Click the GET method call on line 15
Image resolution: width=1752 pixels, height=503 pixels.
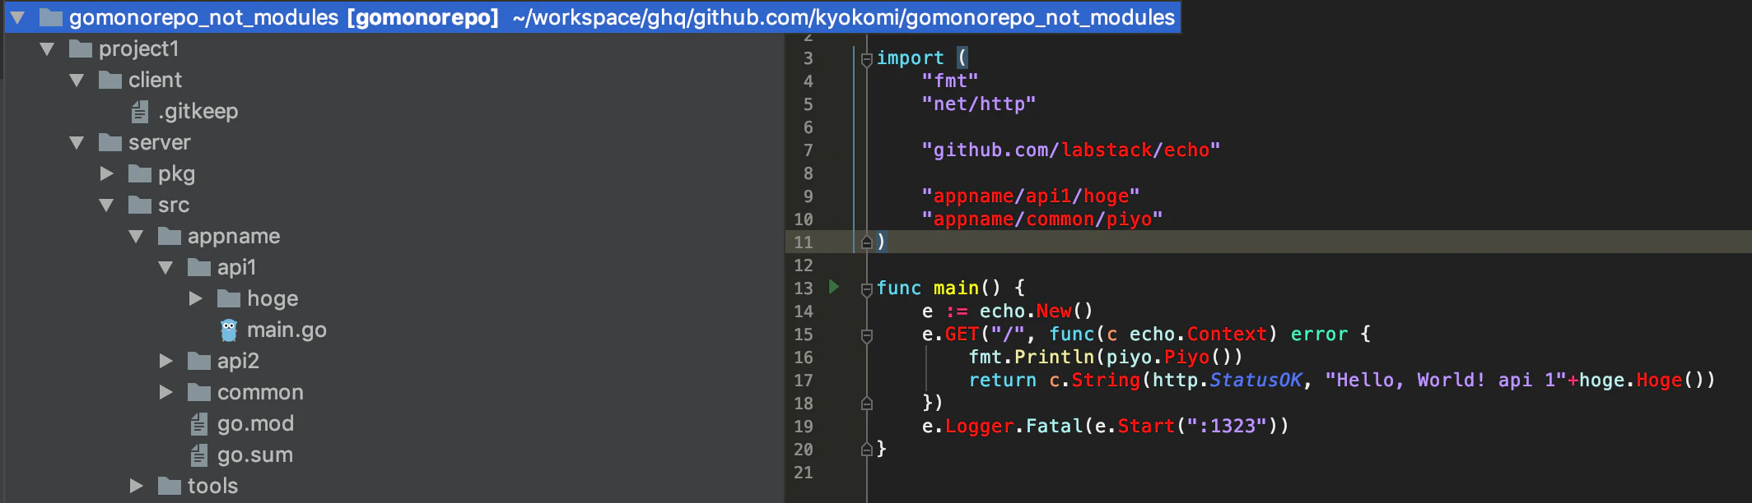click(x=962, y=334)
